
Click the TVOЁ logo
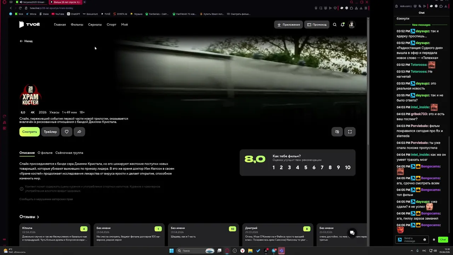point(29,24)
